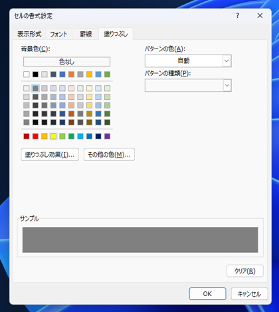279x312 pixels.
Task: Switch to the フォント tab
Action: pos(58,34)
